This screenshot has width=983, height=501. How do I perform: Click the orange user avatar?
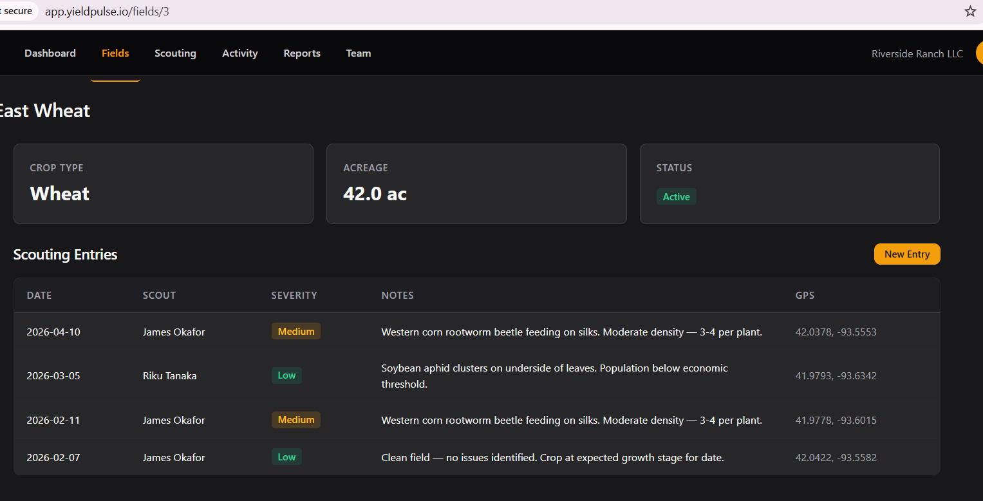979,53
